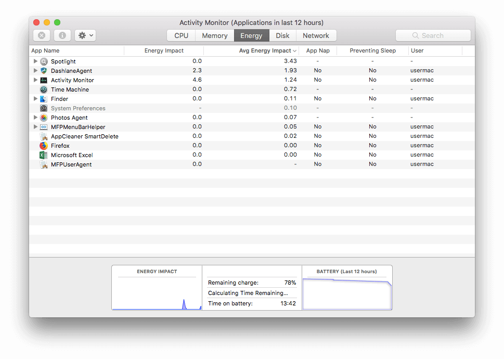Select the Energy tab
This screenshot has width=504, height=359.
click(x=251, y=35)
